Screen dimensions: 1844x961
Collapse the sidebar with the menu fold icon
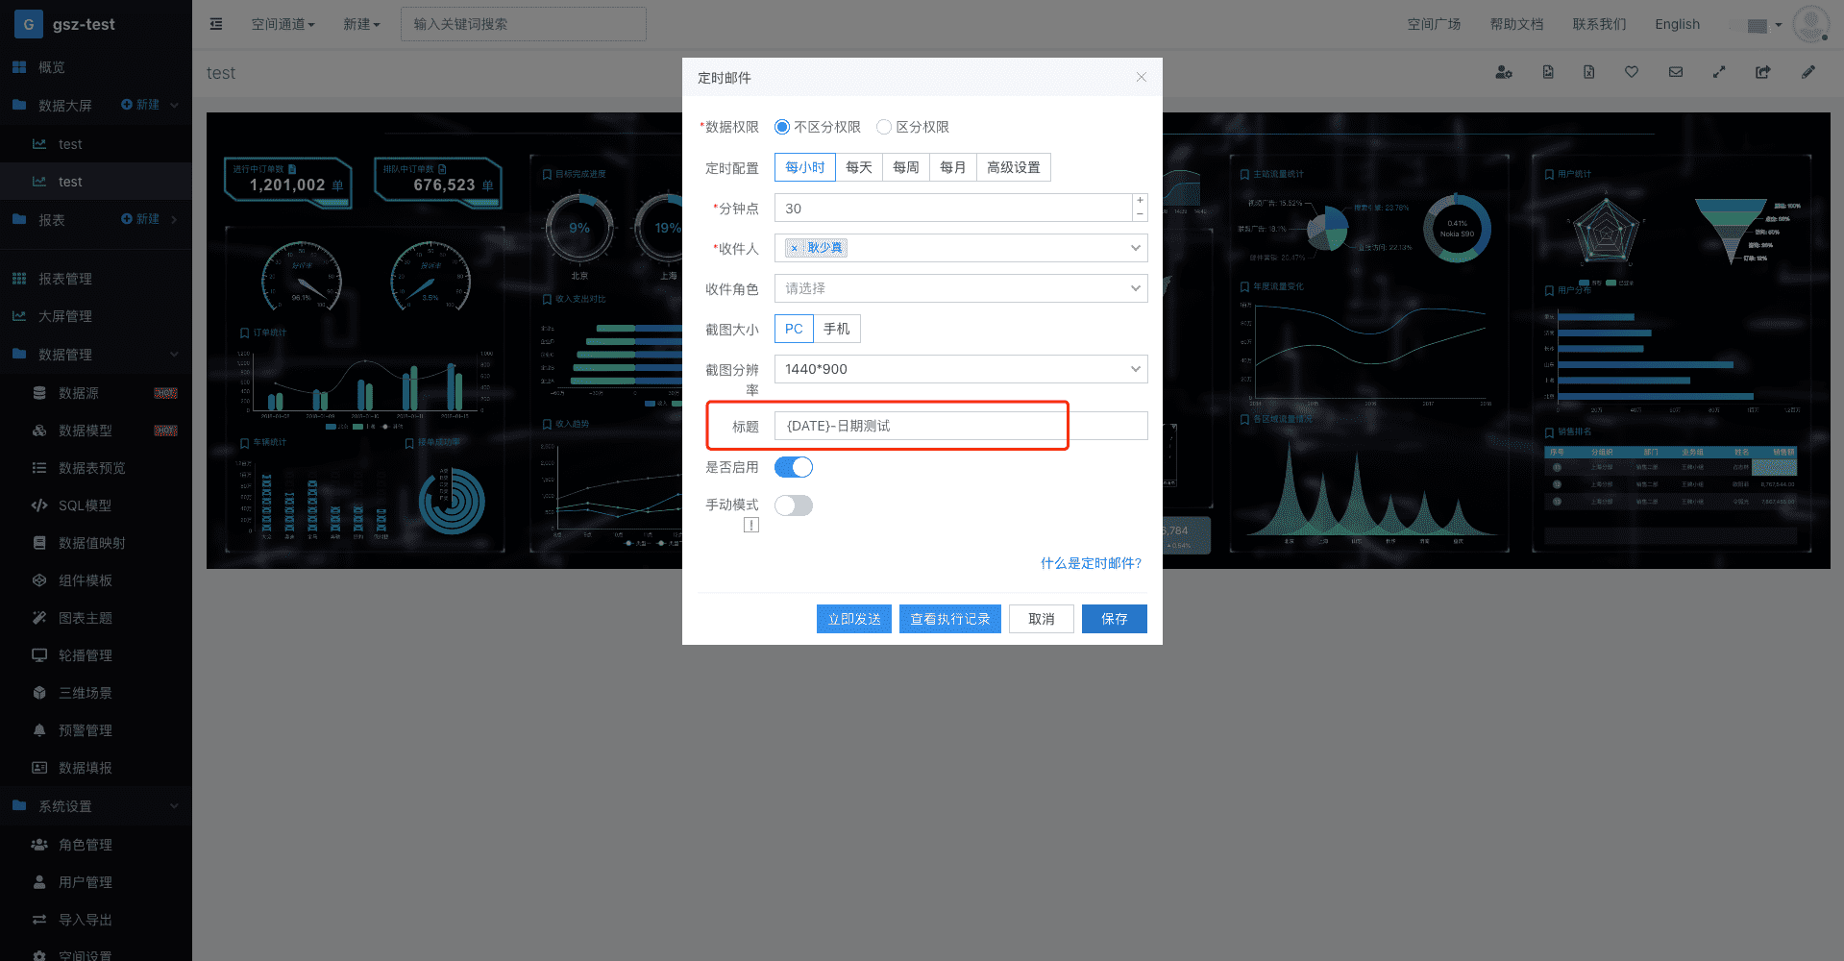(216, 24)
